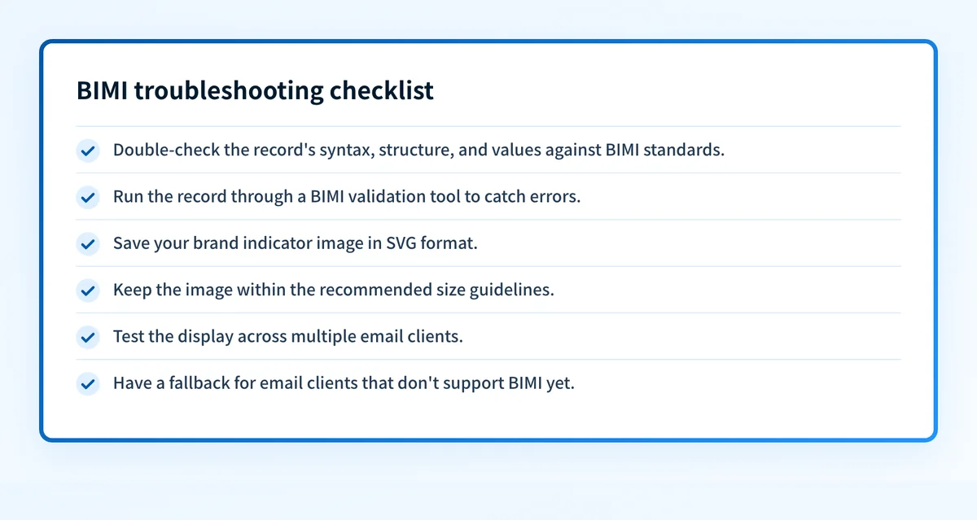This screenshot has height=520, width=977.
Task: Click checkmark icon beside 'Save your brand indicator'
Action: (88, 243)
